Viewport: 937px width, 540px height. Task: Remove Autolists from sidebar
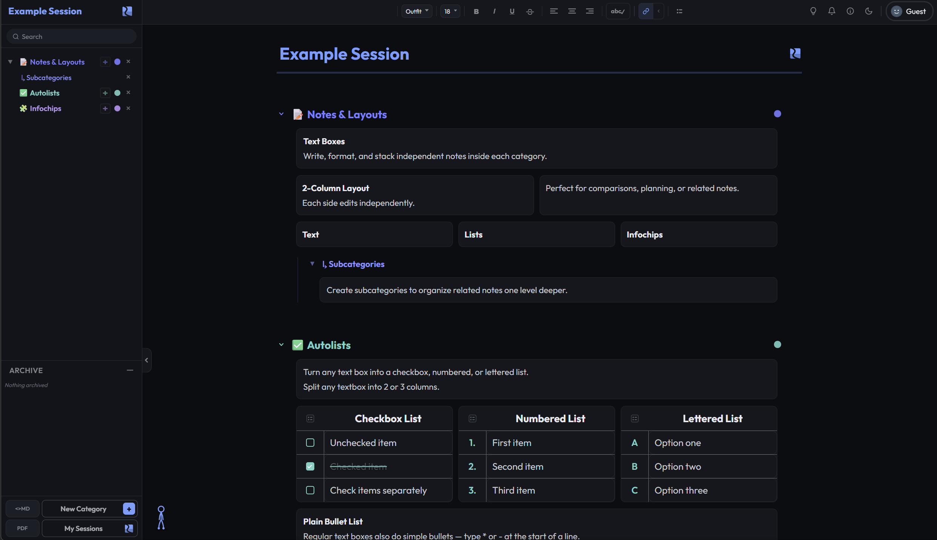point(128,93)
